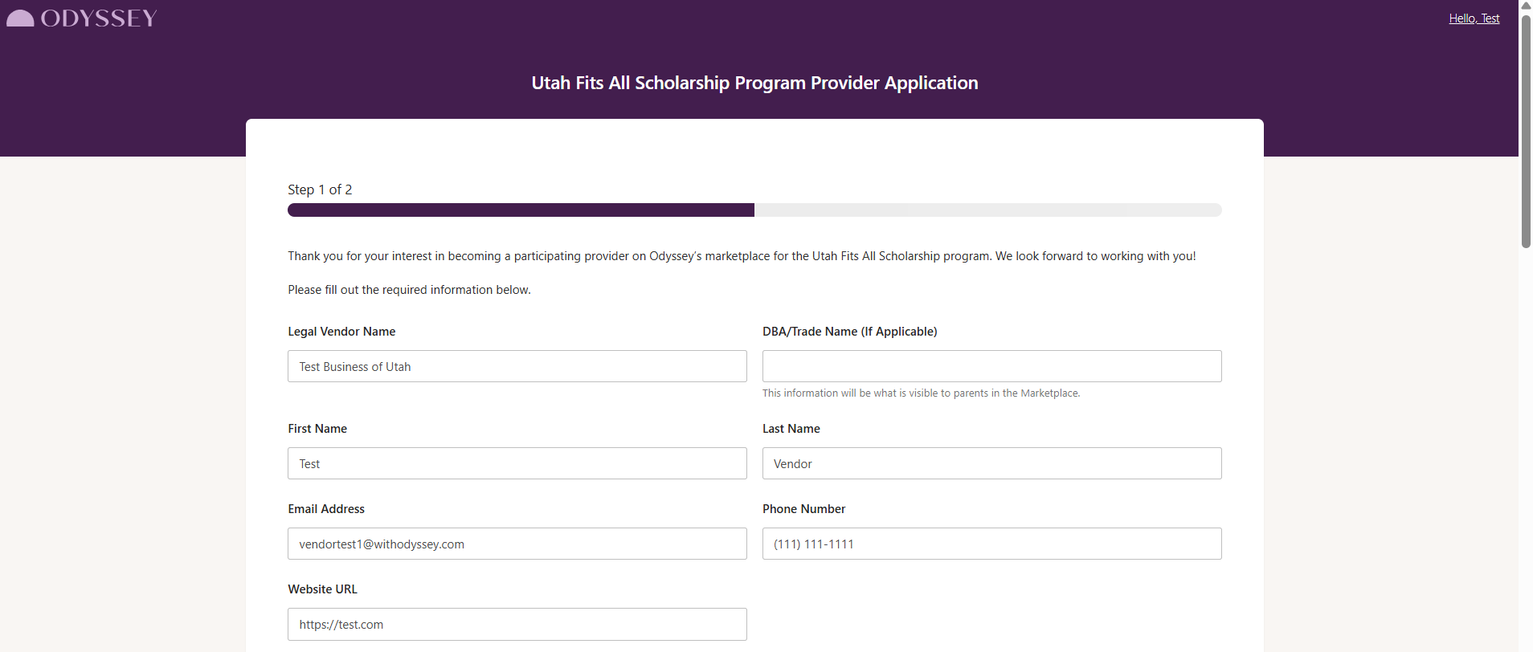Click into the DBA/Trade Name field
This screenshot has width=1533, height=652.
point(991,366)
